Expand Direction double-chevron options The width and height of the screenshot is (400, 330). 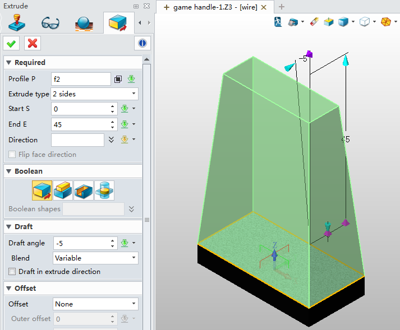tap(111, 140)
